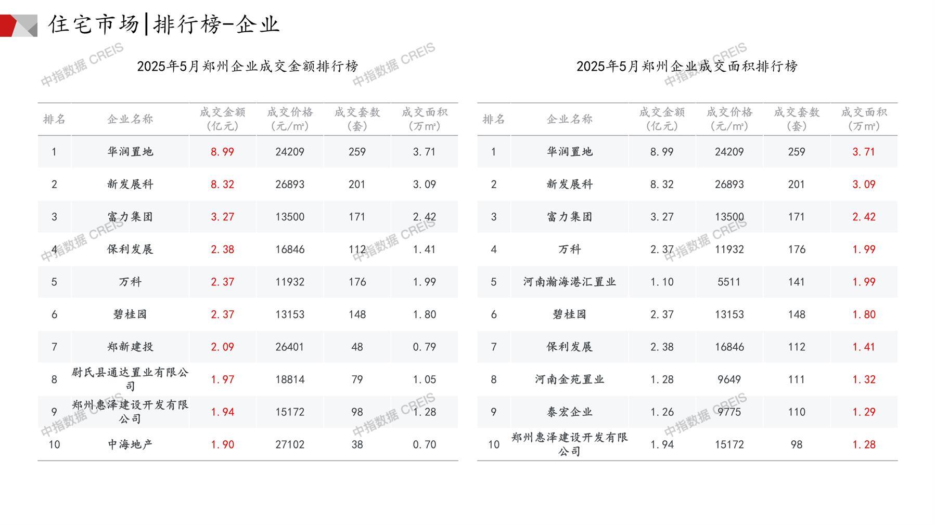
Task: Select the 成交面积排行榜 table title on the right
Action: coord(687,67)
